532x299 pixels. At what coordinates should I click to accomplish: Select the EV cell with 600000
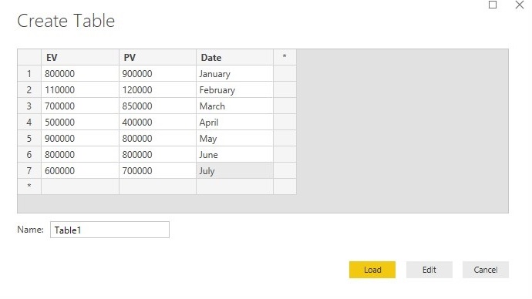click(x=80, y=170)
